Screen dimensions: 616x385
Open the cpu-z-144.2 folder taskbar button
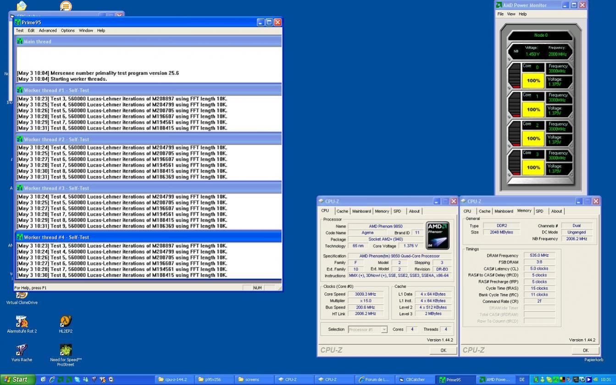pos(176,379)
